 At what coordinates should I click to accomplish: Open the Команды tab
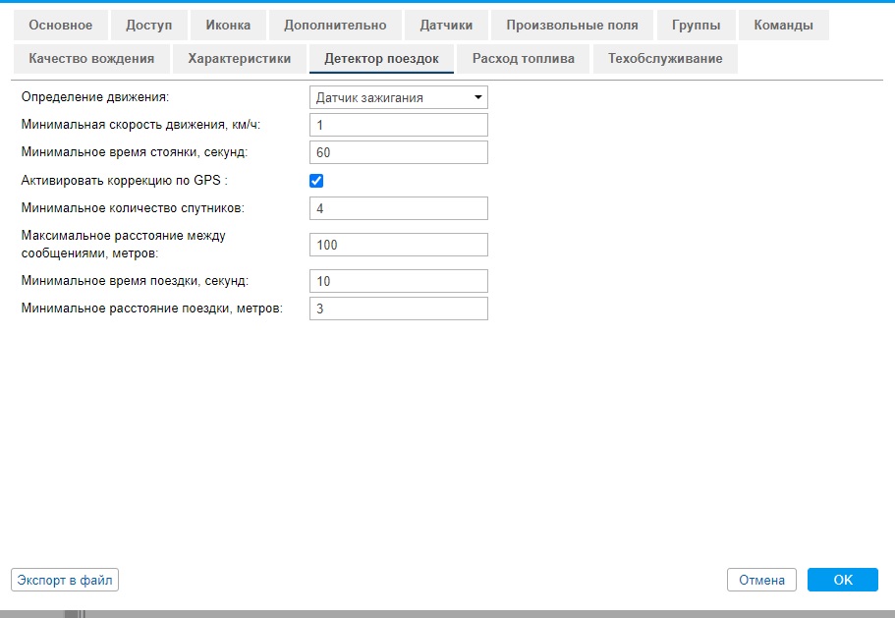pos(783,25)
